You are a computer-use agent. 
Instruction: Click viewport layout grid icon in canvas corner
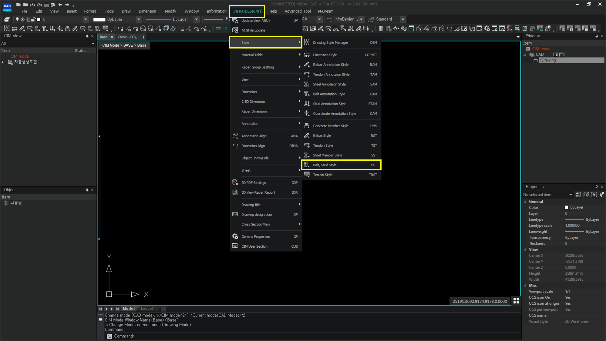tap(516, 301)
